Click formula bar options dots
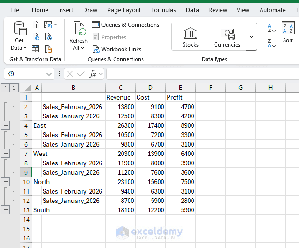 click(59, 74)
